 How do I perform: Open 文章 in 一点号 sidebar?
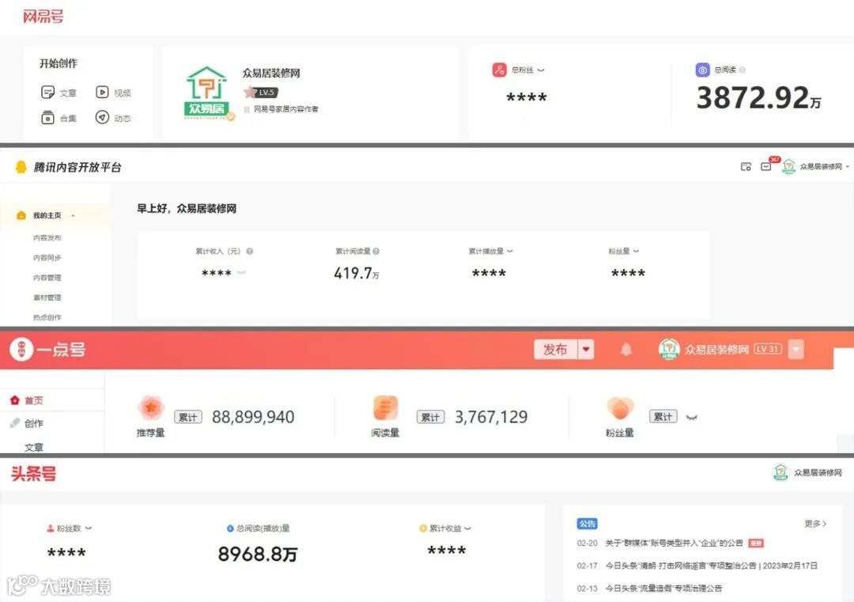pos(34,447)
